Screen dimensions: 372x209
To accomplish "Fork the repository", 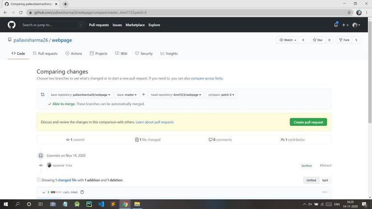I will [344, 40].
